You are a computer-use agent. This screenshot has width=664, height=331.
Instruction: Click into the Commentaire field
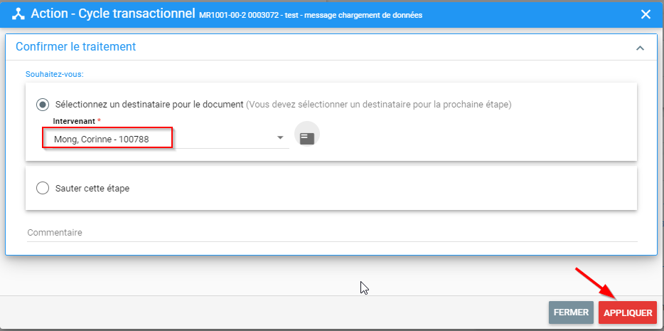pos(332,233)
